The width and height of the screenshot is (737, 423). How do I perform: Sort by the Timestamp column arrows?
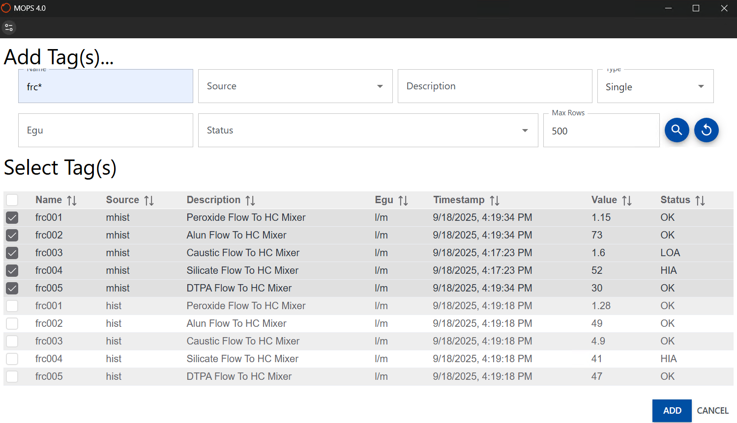click(495, 200)
